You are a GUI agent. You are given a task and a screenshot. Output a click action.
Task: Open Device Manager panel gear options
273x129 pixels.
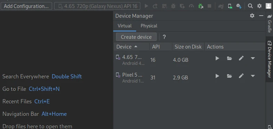coord(252,16)
